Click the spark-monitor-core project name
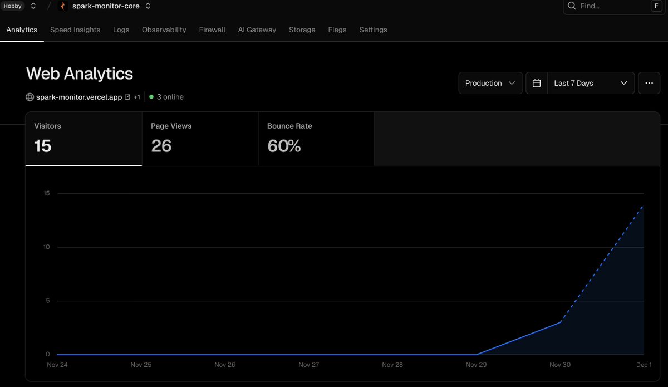 105,6
